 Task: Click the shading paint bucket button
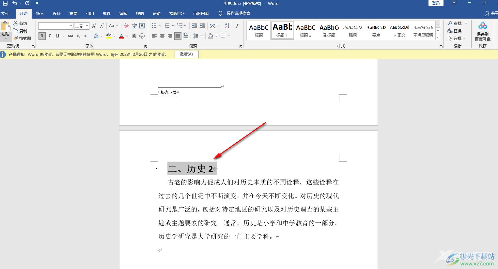pyautogui.click(x=210, y=36)
